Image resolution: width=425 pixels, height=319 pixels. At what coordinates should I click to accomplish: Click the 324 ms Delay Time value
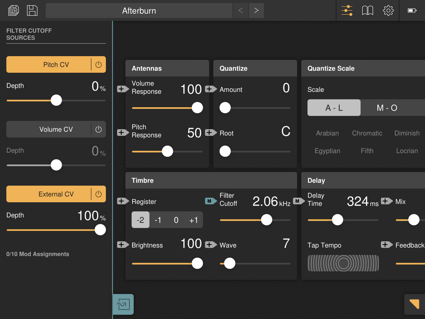click(x=363, y=202)
